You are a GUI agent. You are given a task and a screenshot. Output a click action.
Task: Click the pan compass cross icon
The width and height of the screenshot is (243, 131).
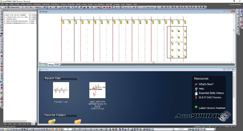click(x=88, y=7)
